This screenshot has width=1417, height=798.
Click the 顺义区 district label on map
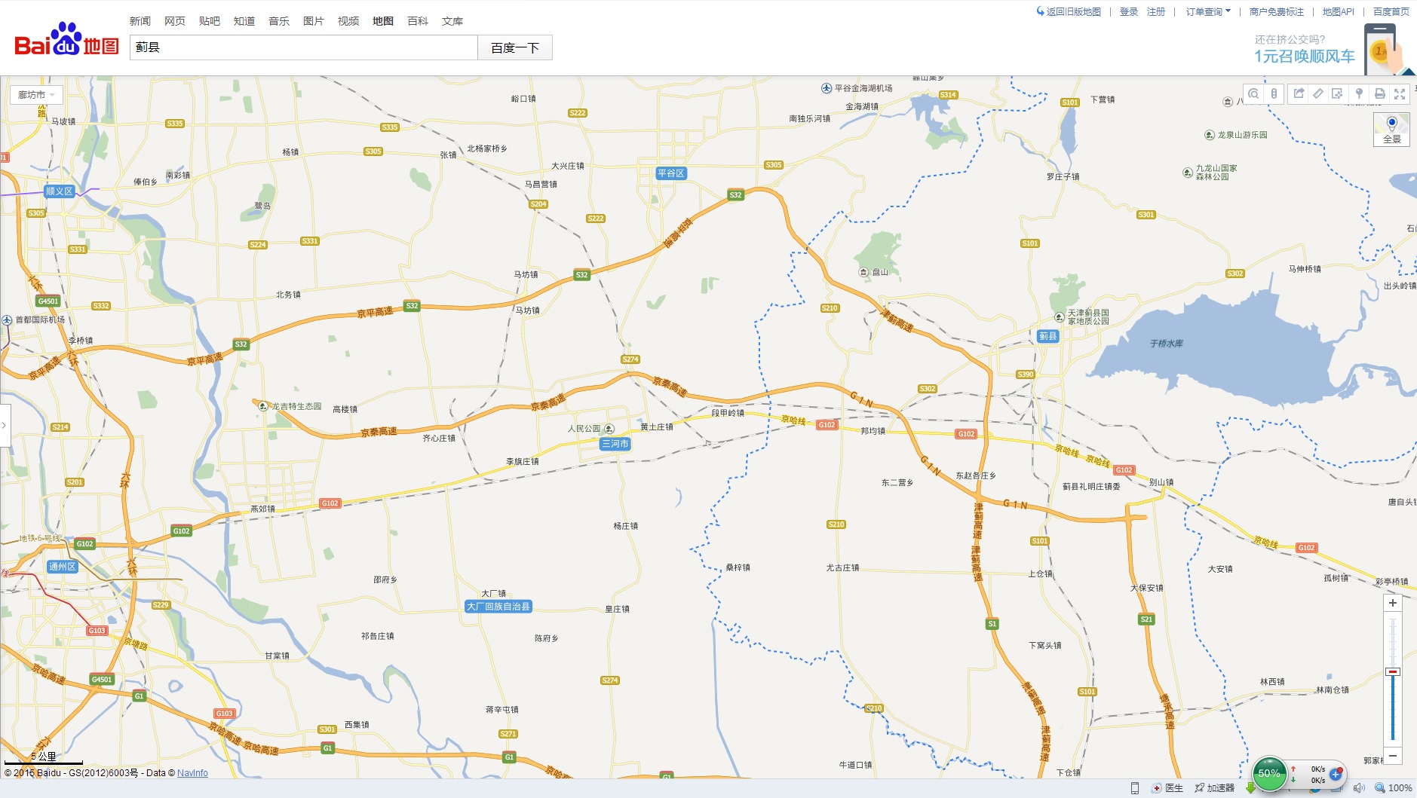pyautogui.click(x=60, y=191)
